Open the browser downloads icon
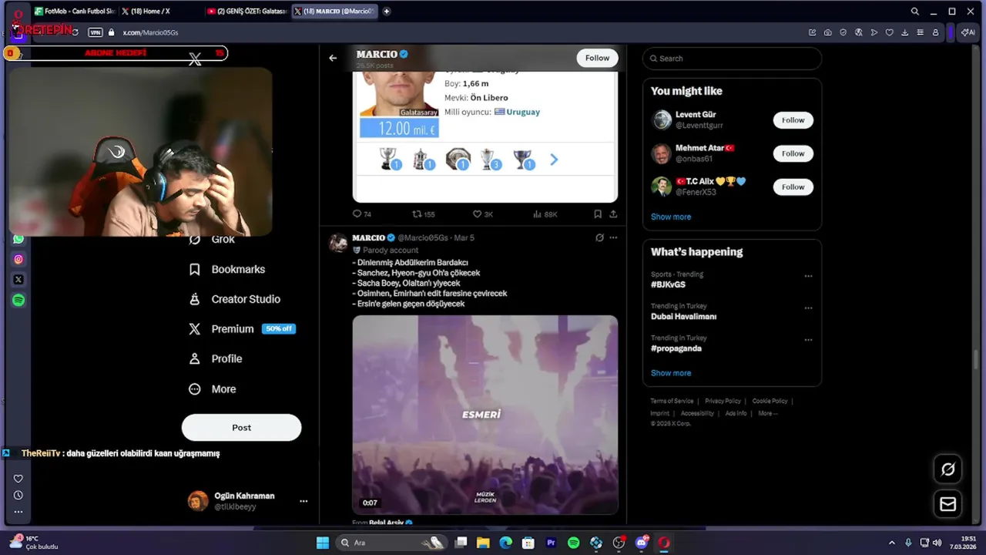This screenshot has height=555, width=986. (x=905, y=32)
